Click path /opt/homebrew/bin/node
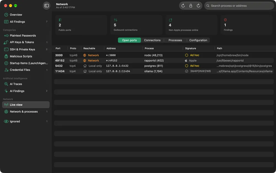276x173 pixels. pos(232,55)
